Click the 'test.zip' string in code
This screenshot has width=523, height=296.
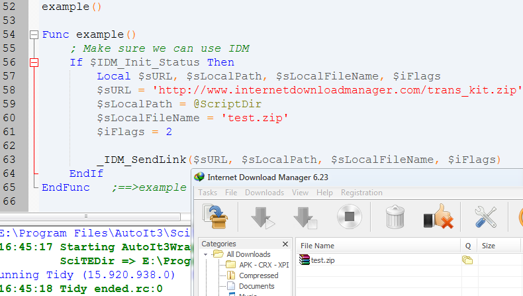255,118
